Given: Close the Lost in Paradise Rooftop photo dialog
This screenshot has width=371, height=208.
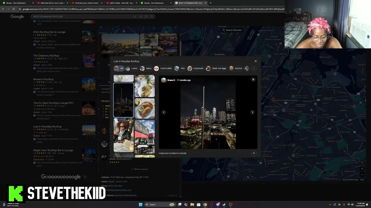Looking at the screenshot, I should click(x=255, y=61).
